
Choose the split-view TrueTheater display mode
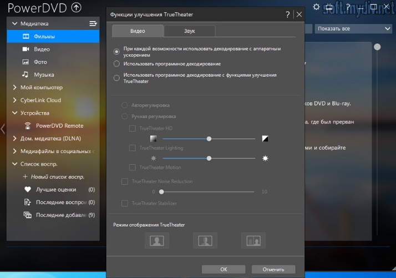pos(205,240)
